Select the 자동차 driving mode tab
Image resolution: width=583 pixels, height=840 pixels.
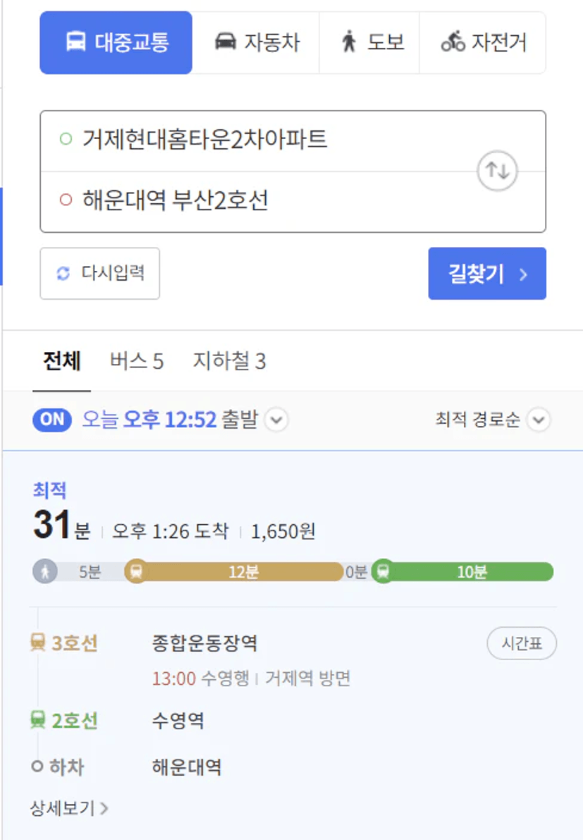pyautogui.click(x=256, y=42)
